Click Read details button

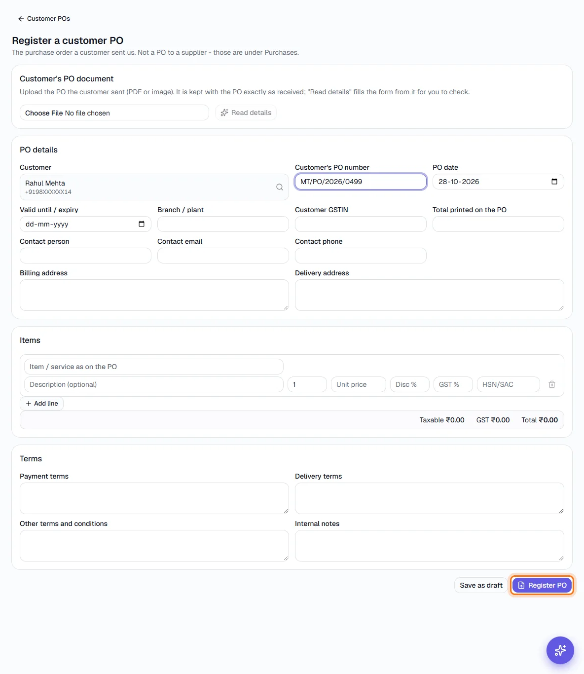pos(246,112)
